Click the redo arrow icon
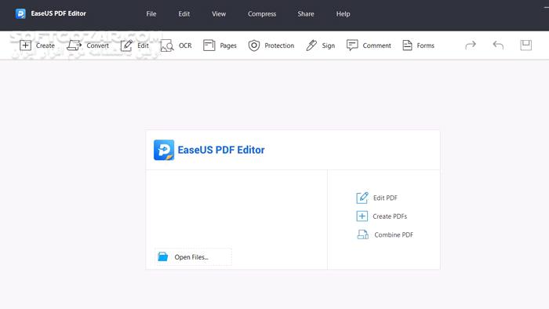549x309 pixels. click(471, 45)
